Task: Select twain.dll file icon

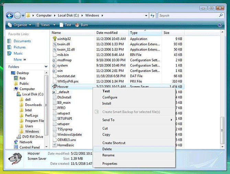Action: (x=55, y=44)
